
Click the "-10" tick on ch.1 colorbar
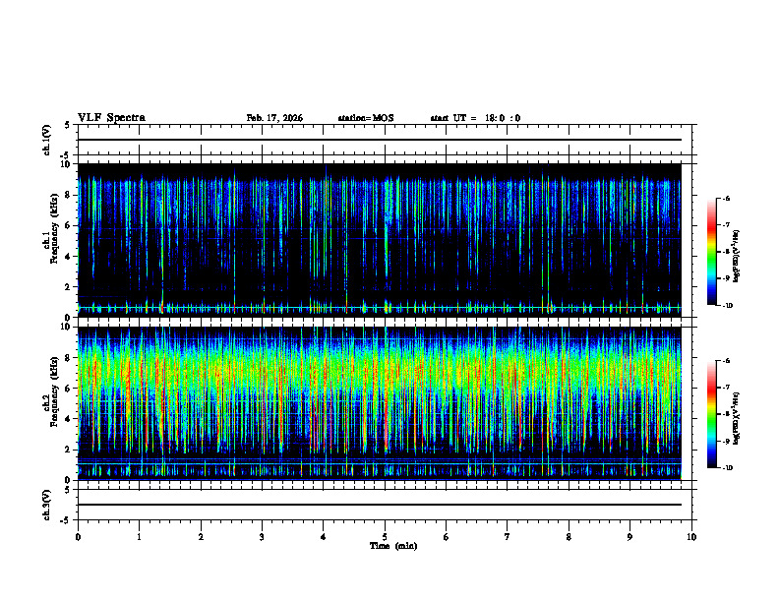728,306
